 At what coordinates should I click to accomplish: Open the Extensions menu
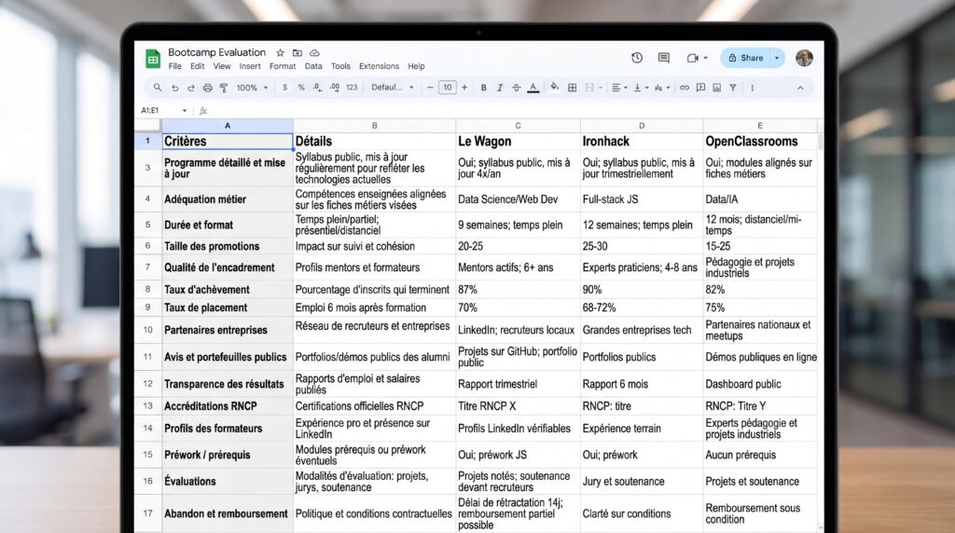(379, 66)
